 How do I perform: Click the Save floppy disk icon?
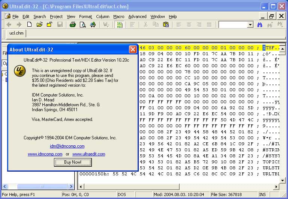(x=60, y=24)
